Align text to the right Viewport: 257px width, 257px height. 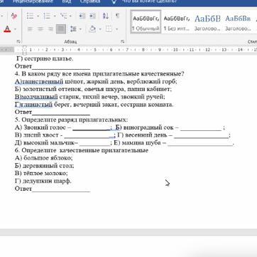coord(50,29)
